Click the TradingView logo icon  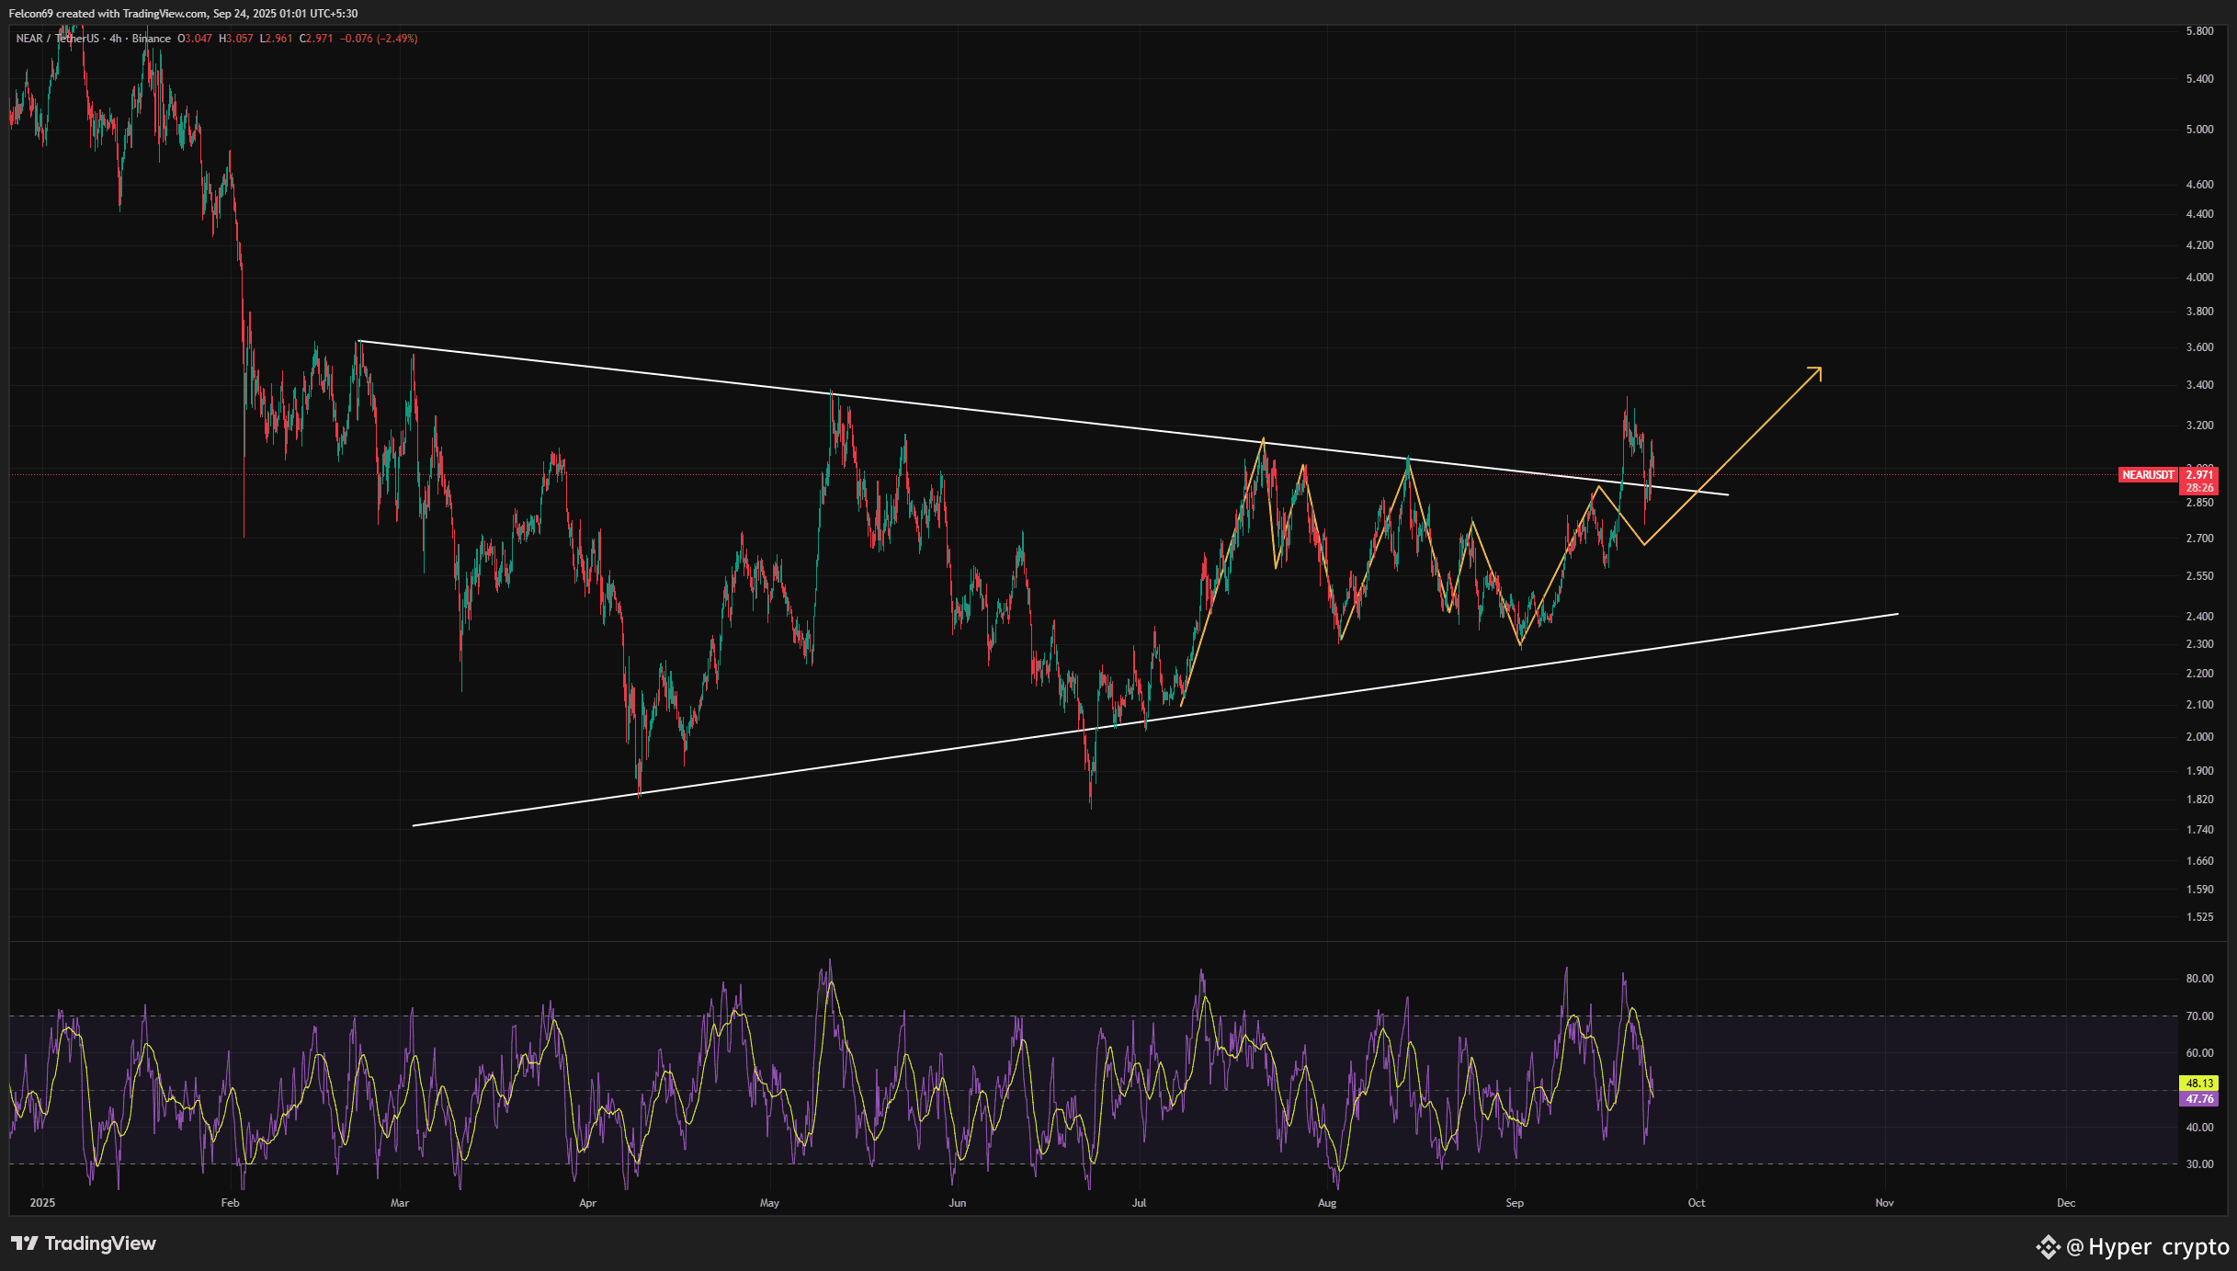tap(25, 1243)
